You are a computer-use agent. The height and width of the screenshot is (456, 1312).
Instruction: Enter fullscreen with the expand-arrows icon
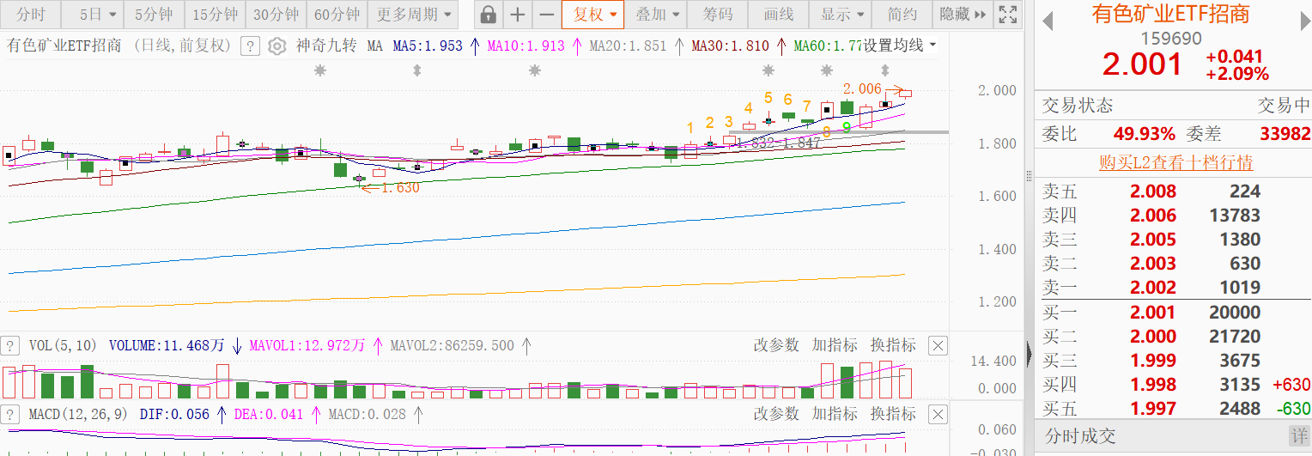1009,15
